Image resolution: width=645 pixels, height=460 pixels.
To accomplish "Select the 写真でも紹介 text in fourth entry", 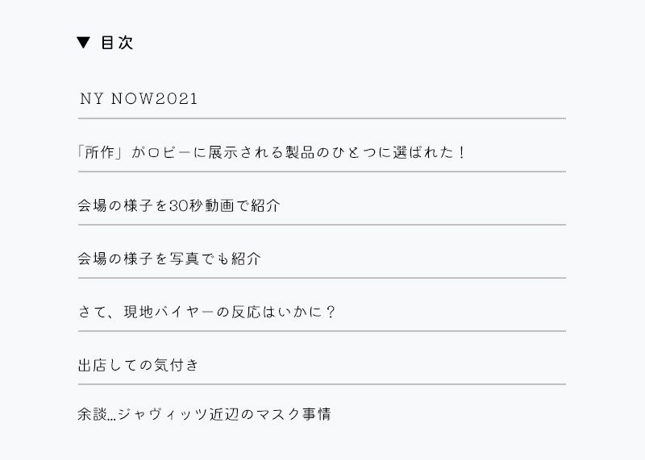I will pyautogui.click(x=215, y=259).
